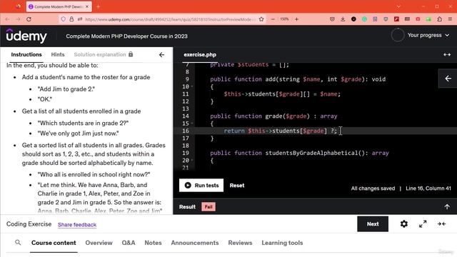Click the Pocket save icon in toolbar
This screenshot has width=457, height=257.
[332, 19]
